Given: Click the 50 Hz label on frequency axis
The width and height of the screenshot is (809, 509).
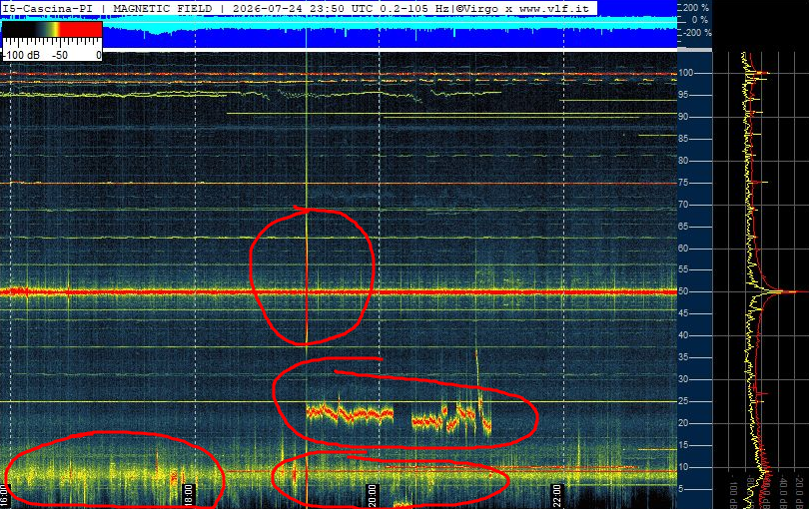Looking at the screenshot, I should pos(685,291).
